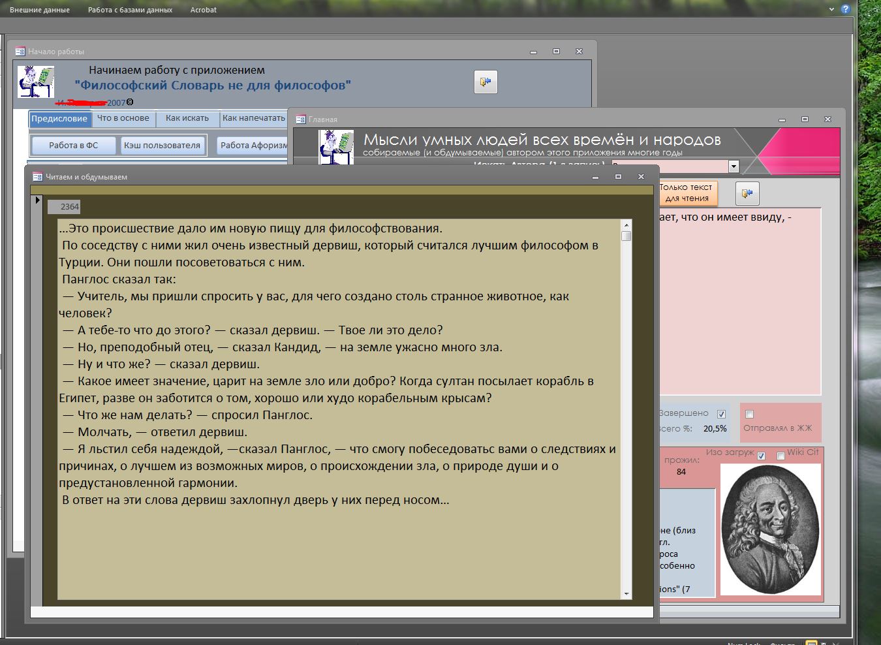This screenshot has width=881, height=645.
Task: Expand the ribbon using the top-right chevron
Action: [x=831, y=10]
